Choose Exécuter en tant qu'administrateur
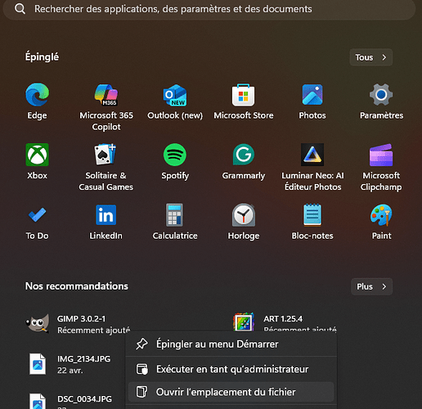Viewport: 422px width, 409px height. (231, 369)
